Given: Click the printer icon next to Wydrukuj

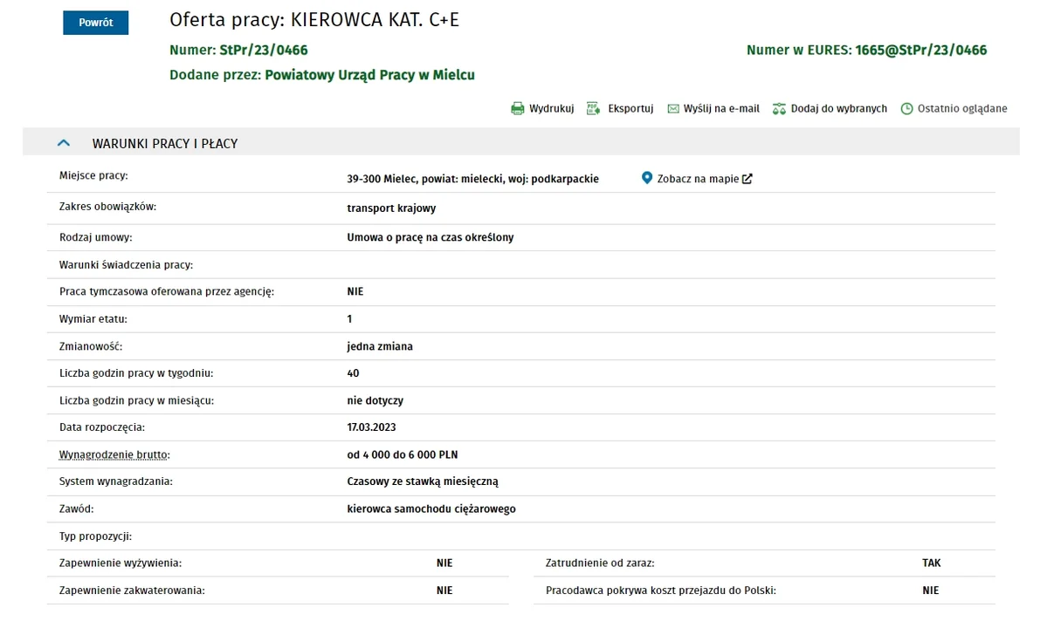Looking at the screenshot, I should coord(517,109).
